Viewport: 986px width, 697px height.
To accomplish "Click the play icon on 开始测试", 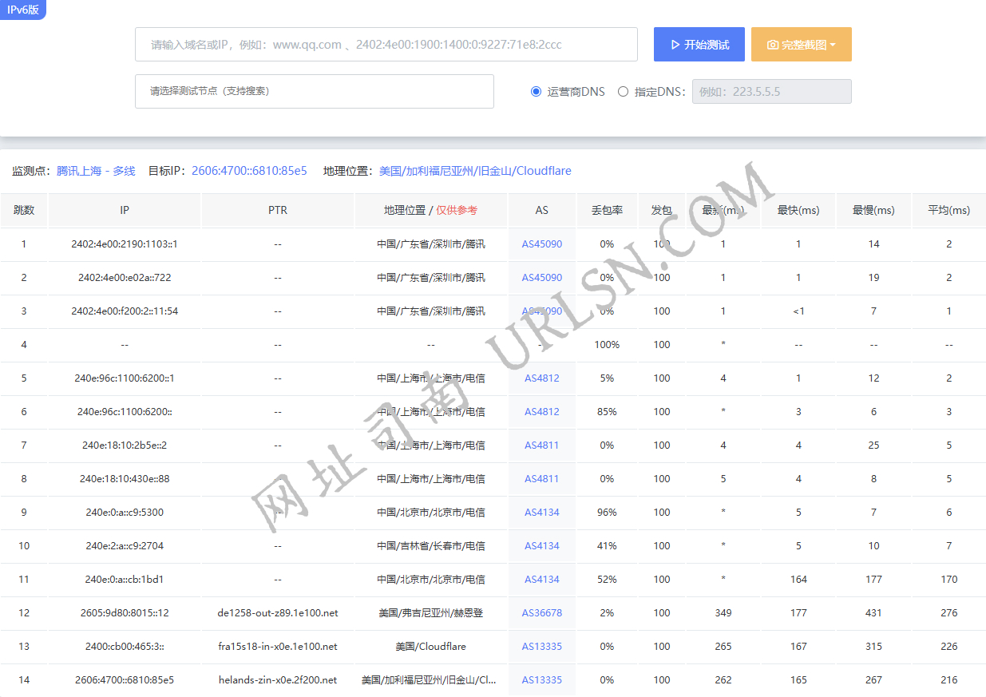I will point(675,45).
